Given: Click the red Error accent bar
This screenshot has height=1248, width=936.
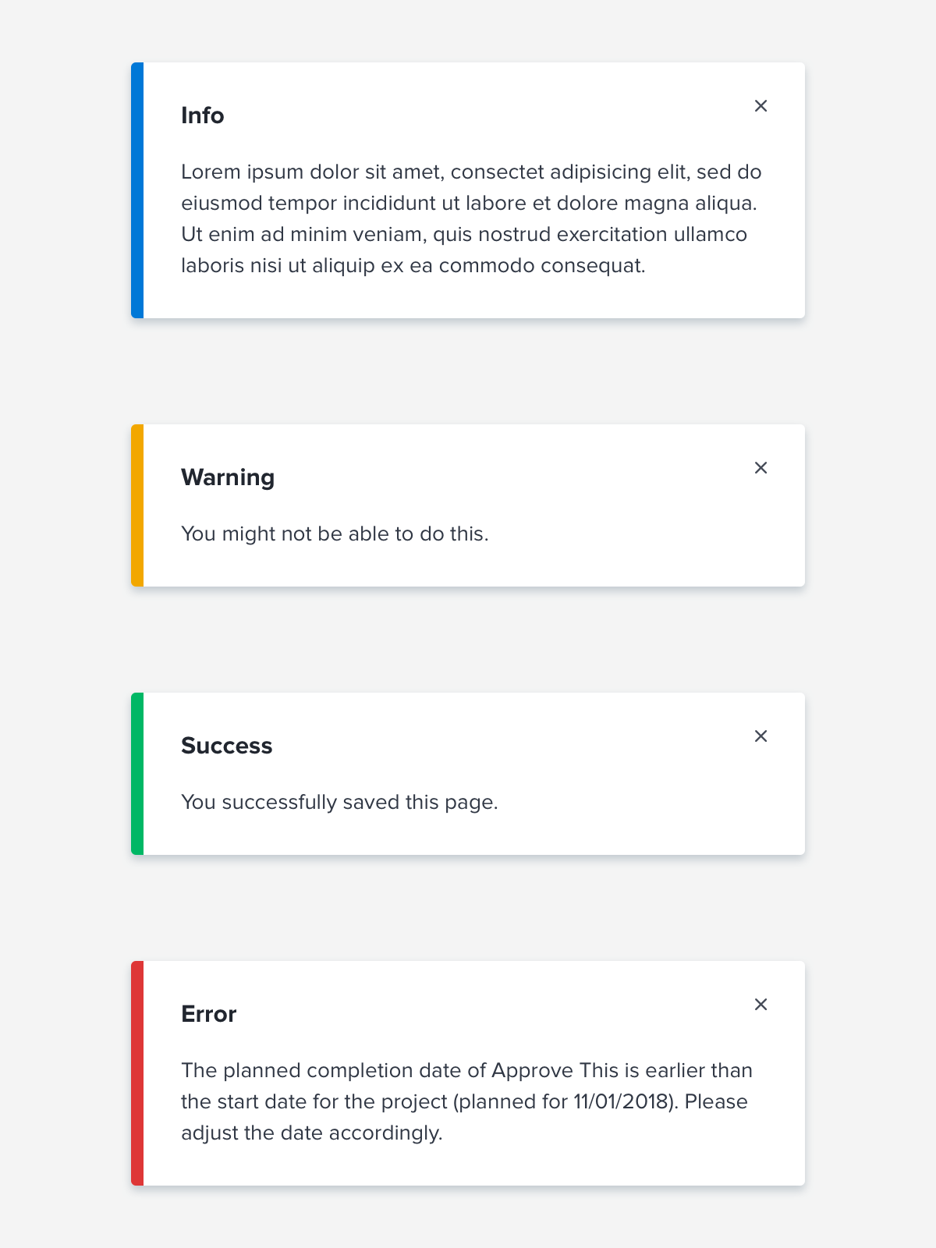Looking at the screenshot, I should pos(137,1073).
